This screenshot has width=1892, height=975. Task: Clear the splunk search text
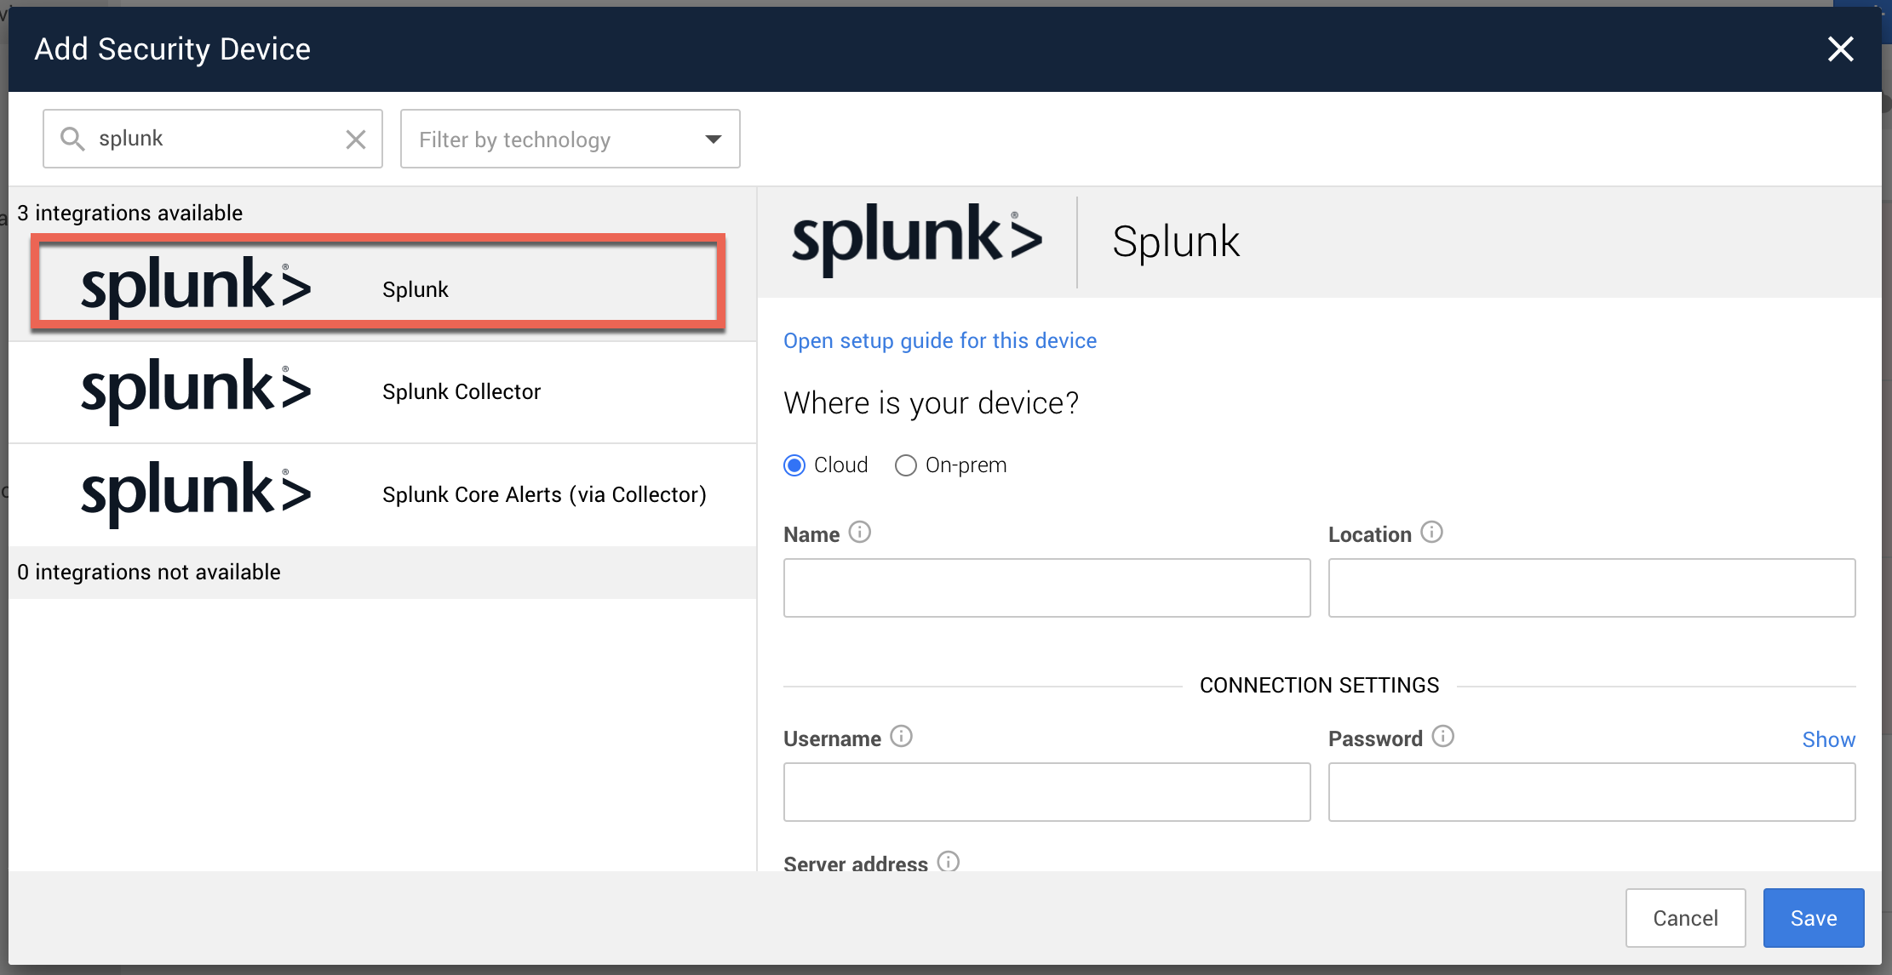356,139
